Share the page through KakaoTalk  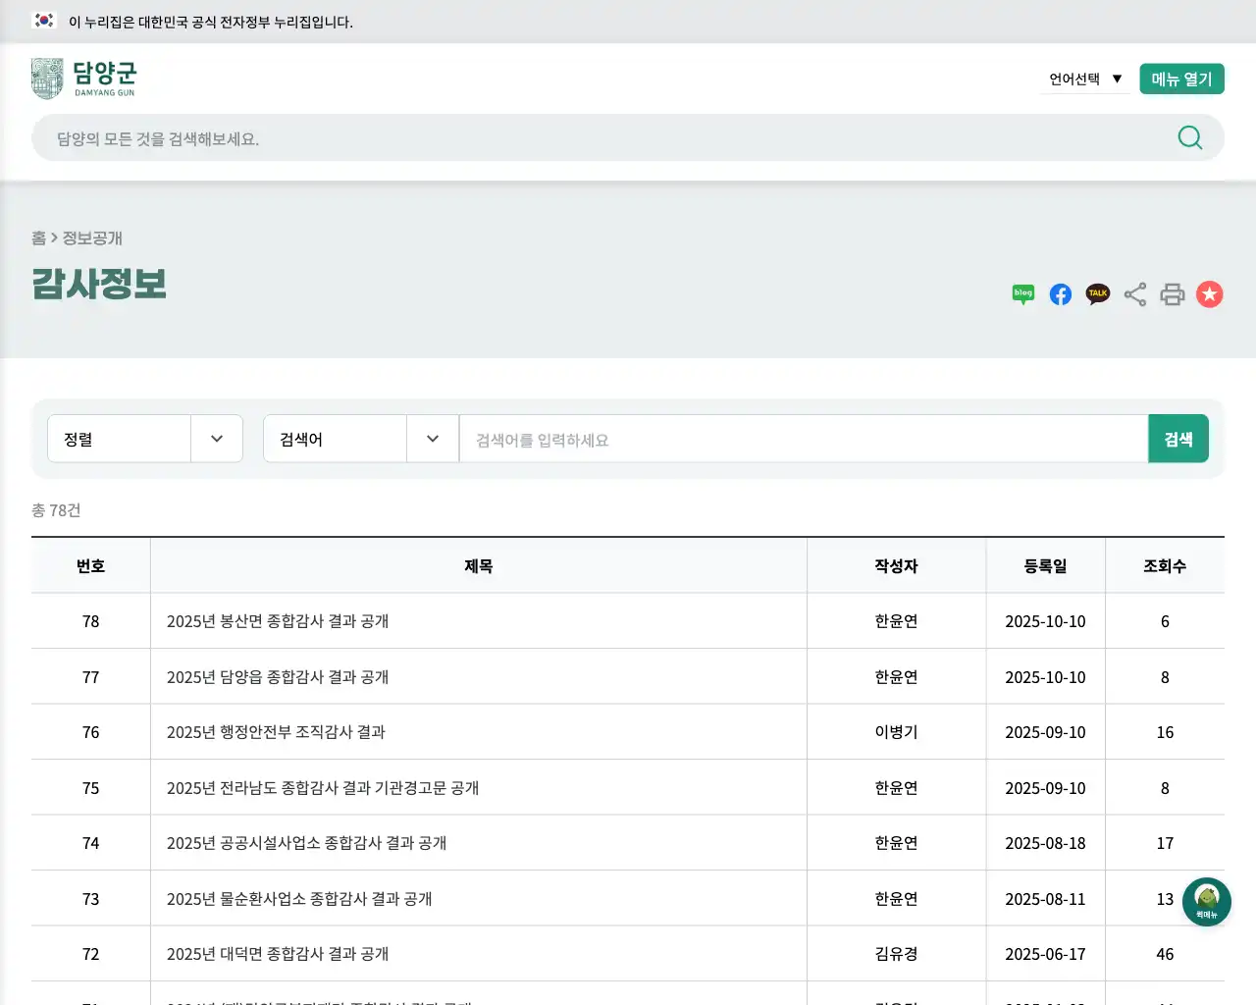[1097, 294]
